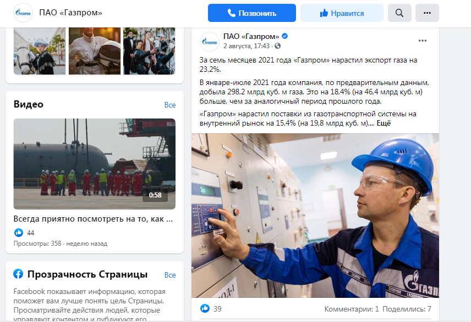Click the globe audience icon on the post
This screenshot has height=322, width=471.
277,46
